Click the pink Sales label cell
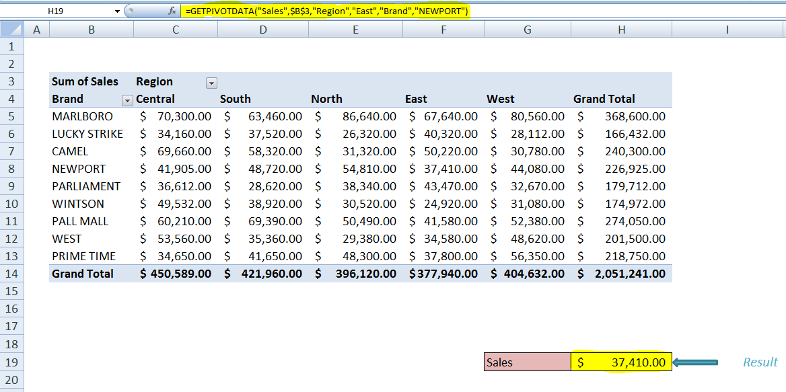 pyautogui.click(x=528, y=362)
